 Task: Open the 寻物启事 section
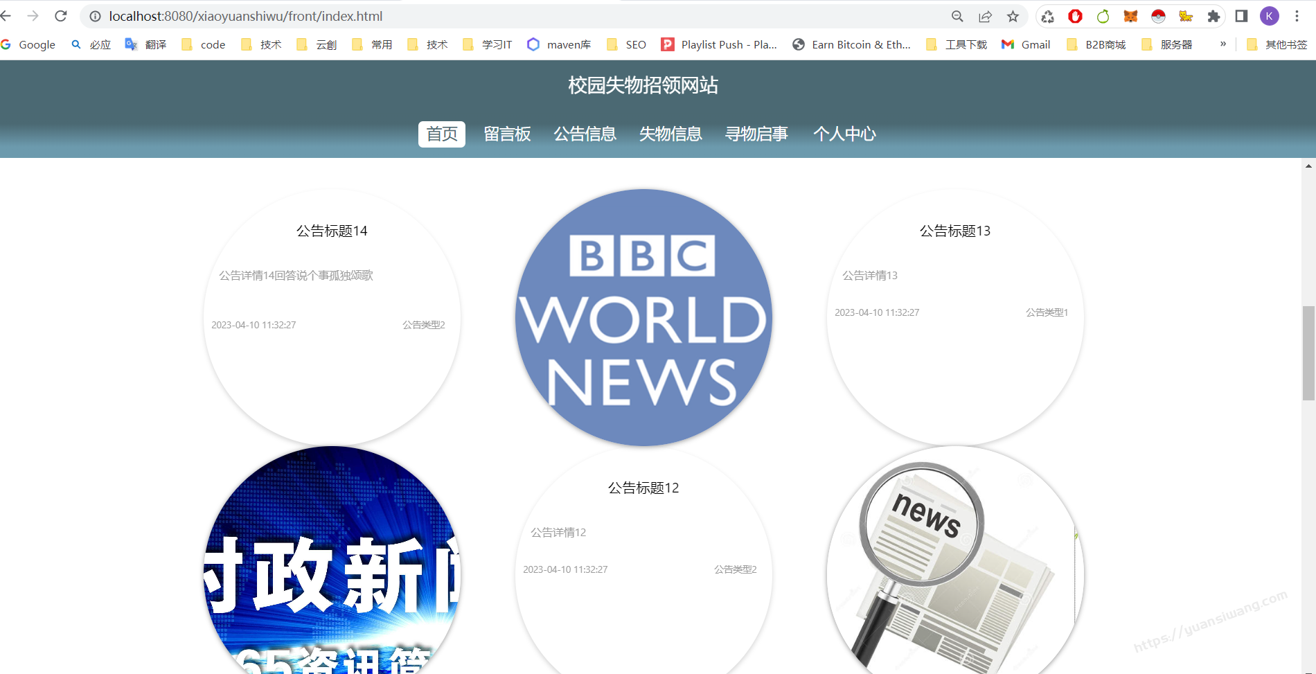point(756,134)
